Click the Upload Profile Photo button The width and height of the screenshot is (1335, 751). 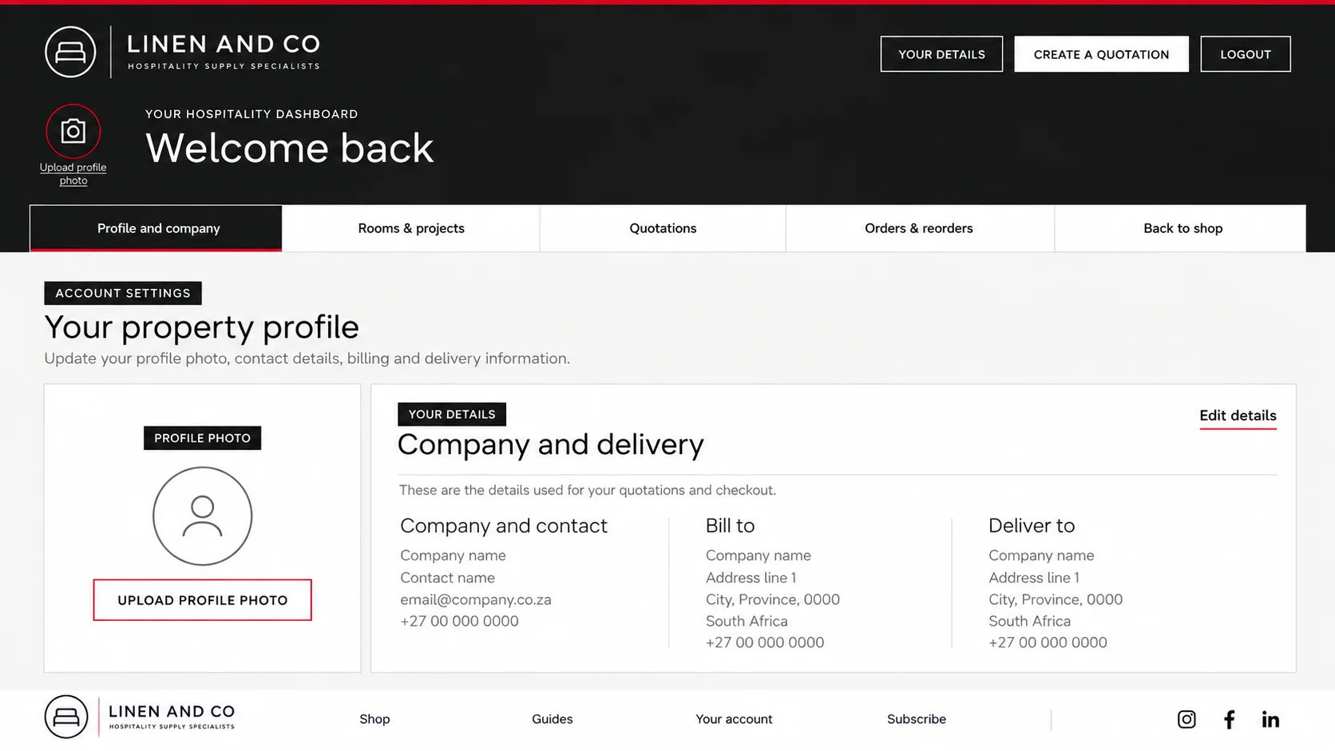click(x=202, y=600)
